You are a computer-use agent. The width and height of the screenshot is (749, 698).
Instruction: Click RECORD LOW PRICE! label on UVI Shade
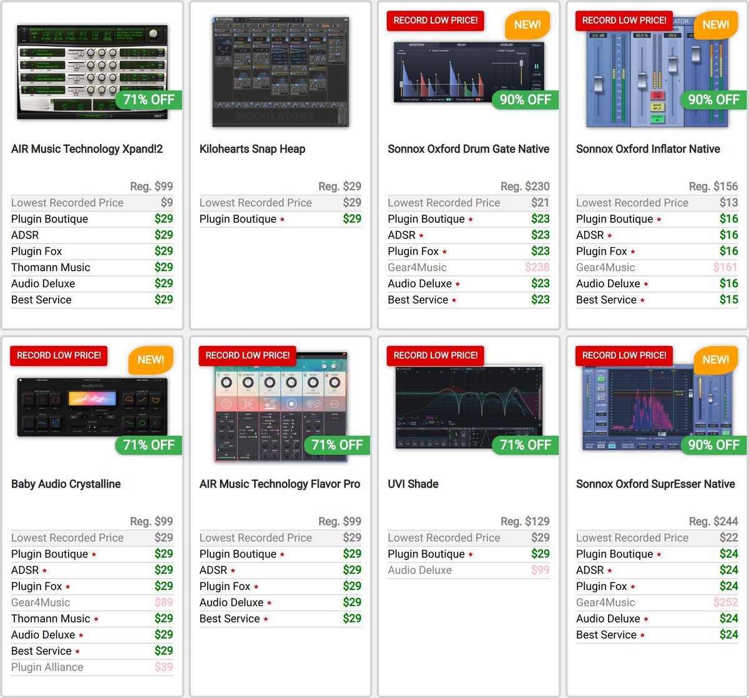tap(435, 355)
